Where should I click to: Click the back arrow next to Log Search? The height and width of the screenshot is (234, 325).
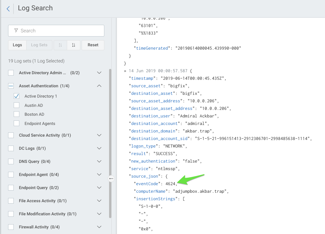click(8, 9)
